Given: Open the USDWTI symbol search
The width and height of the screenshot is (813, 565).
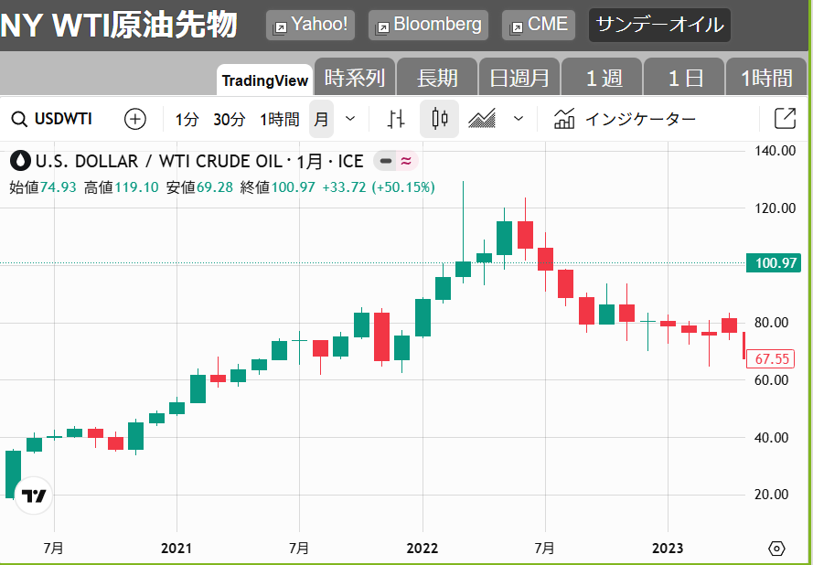Looking at the screenshot, I should 53,119.
